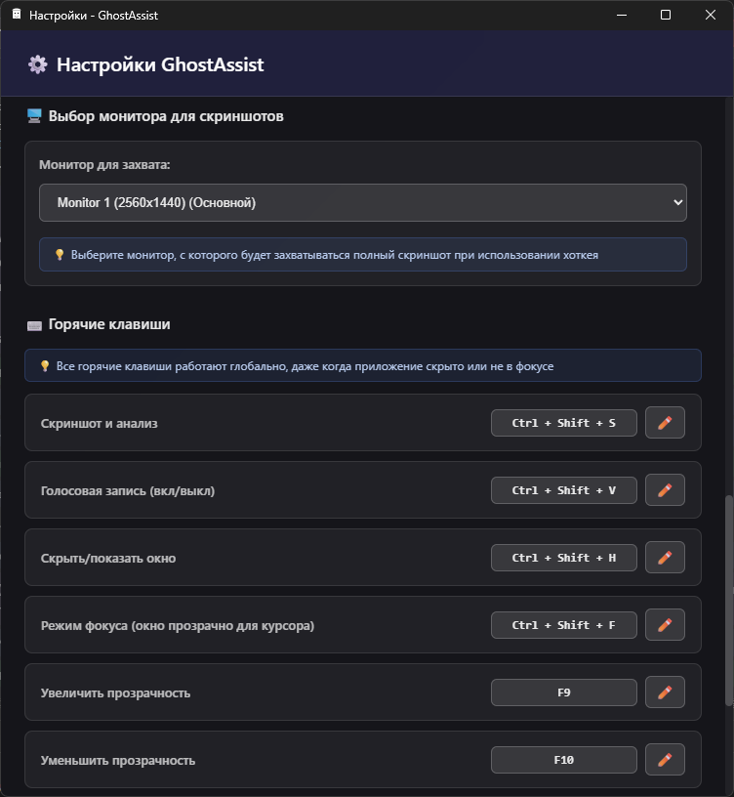Click the «F9» hotkey field for transparency increase
This screenshot has height=797, width=734.
tap(563, 692)
